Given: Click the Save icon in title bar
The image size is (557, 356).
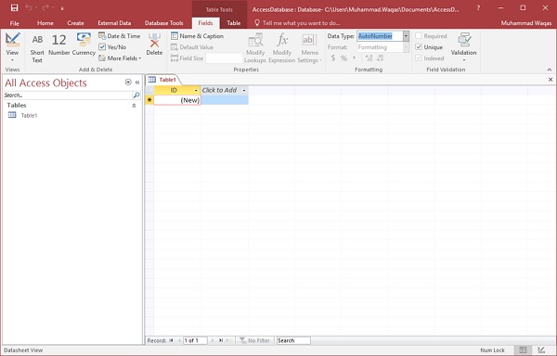Looking at the screenshot, I should tap(14, 7).
